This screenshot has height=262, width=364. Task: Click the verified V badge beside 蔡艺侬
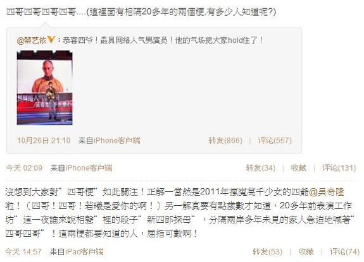(51, 40)
